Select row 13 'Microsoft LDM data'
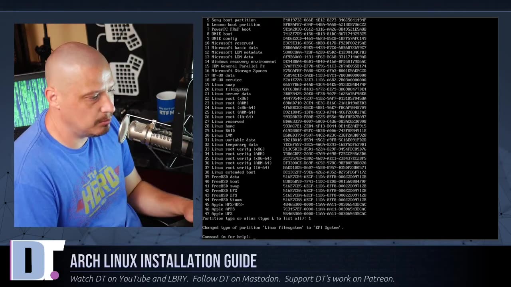 tap(285, 57)
